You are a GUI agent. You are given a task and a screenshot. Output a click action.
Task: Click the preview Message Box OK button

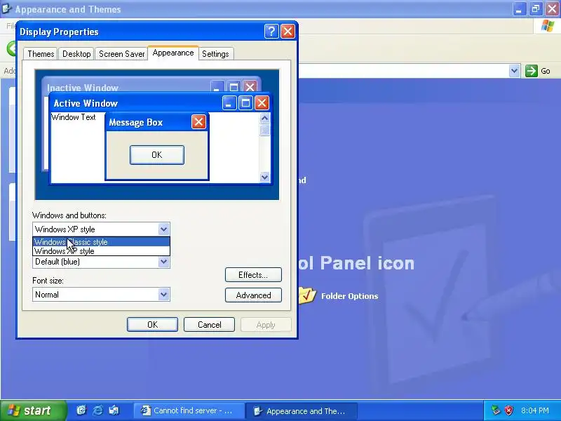(156, 155)
